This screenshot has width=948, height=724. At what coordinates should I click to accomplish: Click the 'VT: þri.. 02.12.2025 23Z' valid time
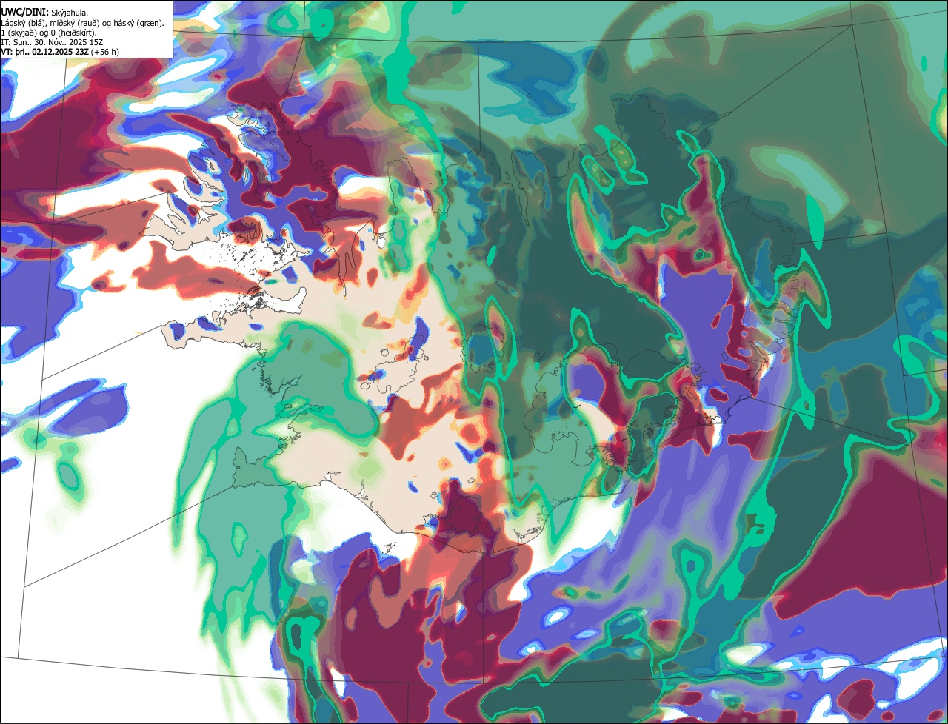pos(45,52)
